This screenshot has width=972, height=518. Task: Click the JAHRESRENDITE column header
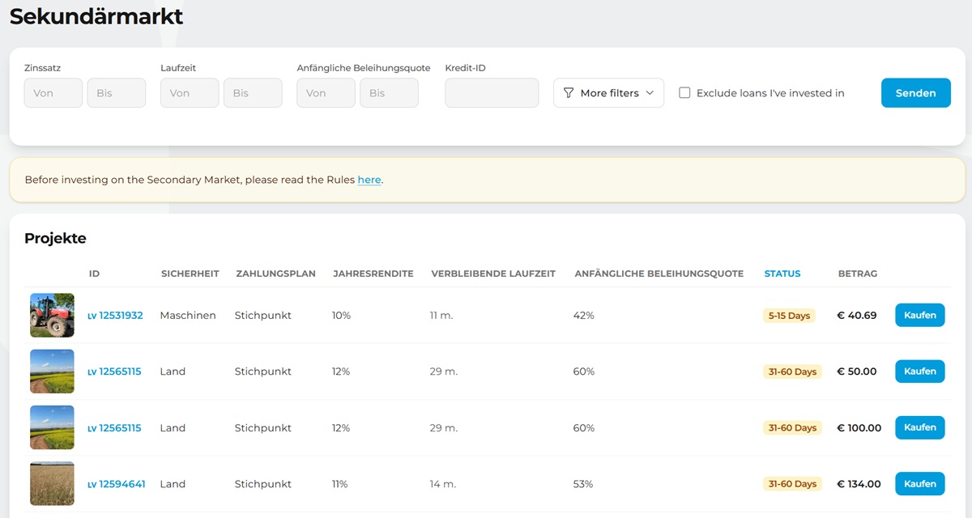point(373,274)
